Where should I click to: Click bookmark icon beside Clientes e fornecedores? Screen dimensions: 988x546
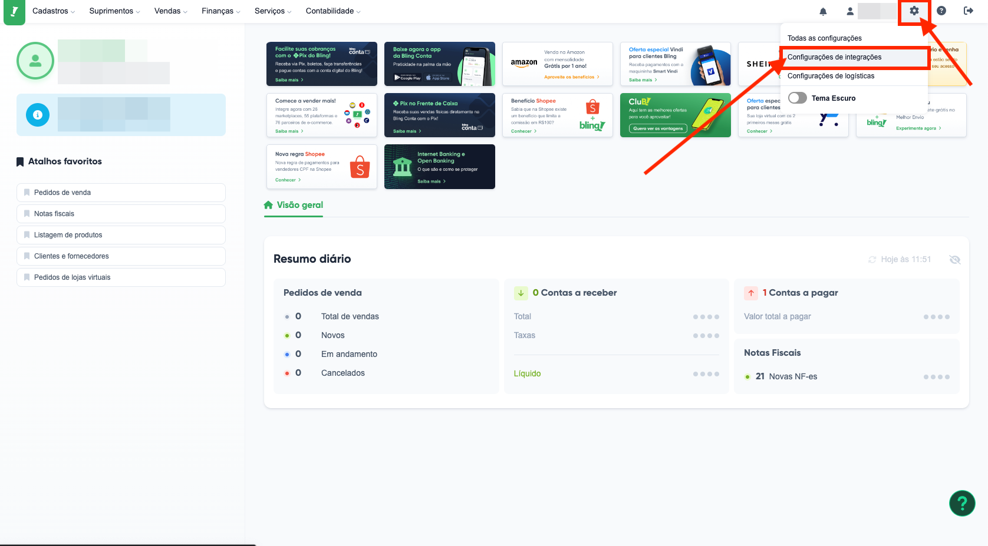[27, 256]
